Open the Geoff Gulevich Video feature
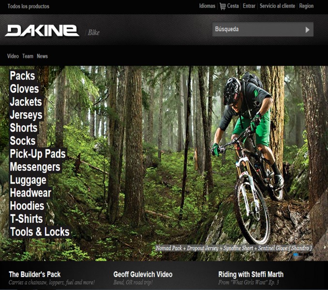328x290 pixels. tap(143, 274)
